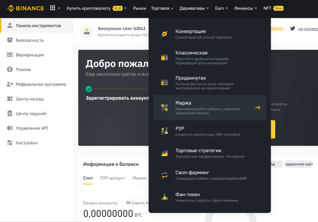Click the Конвертация coin icon

click(164, 34)
